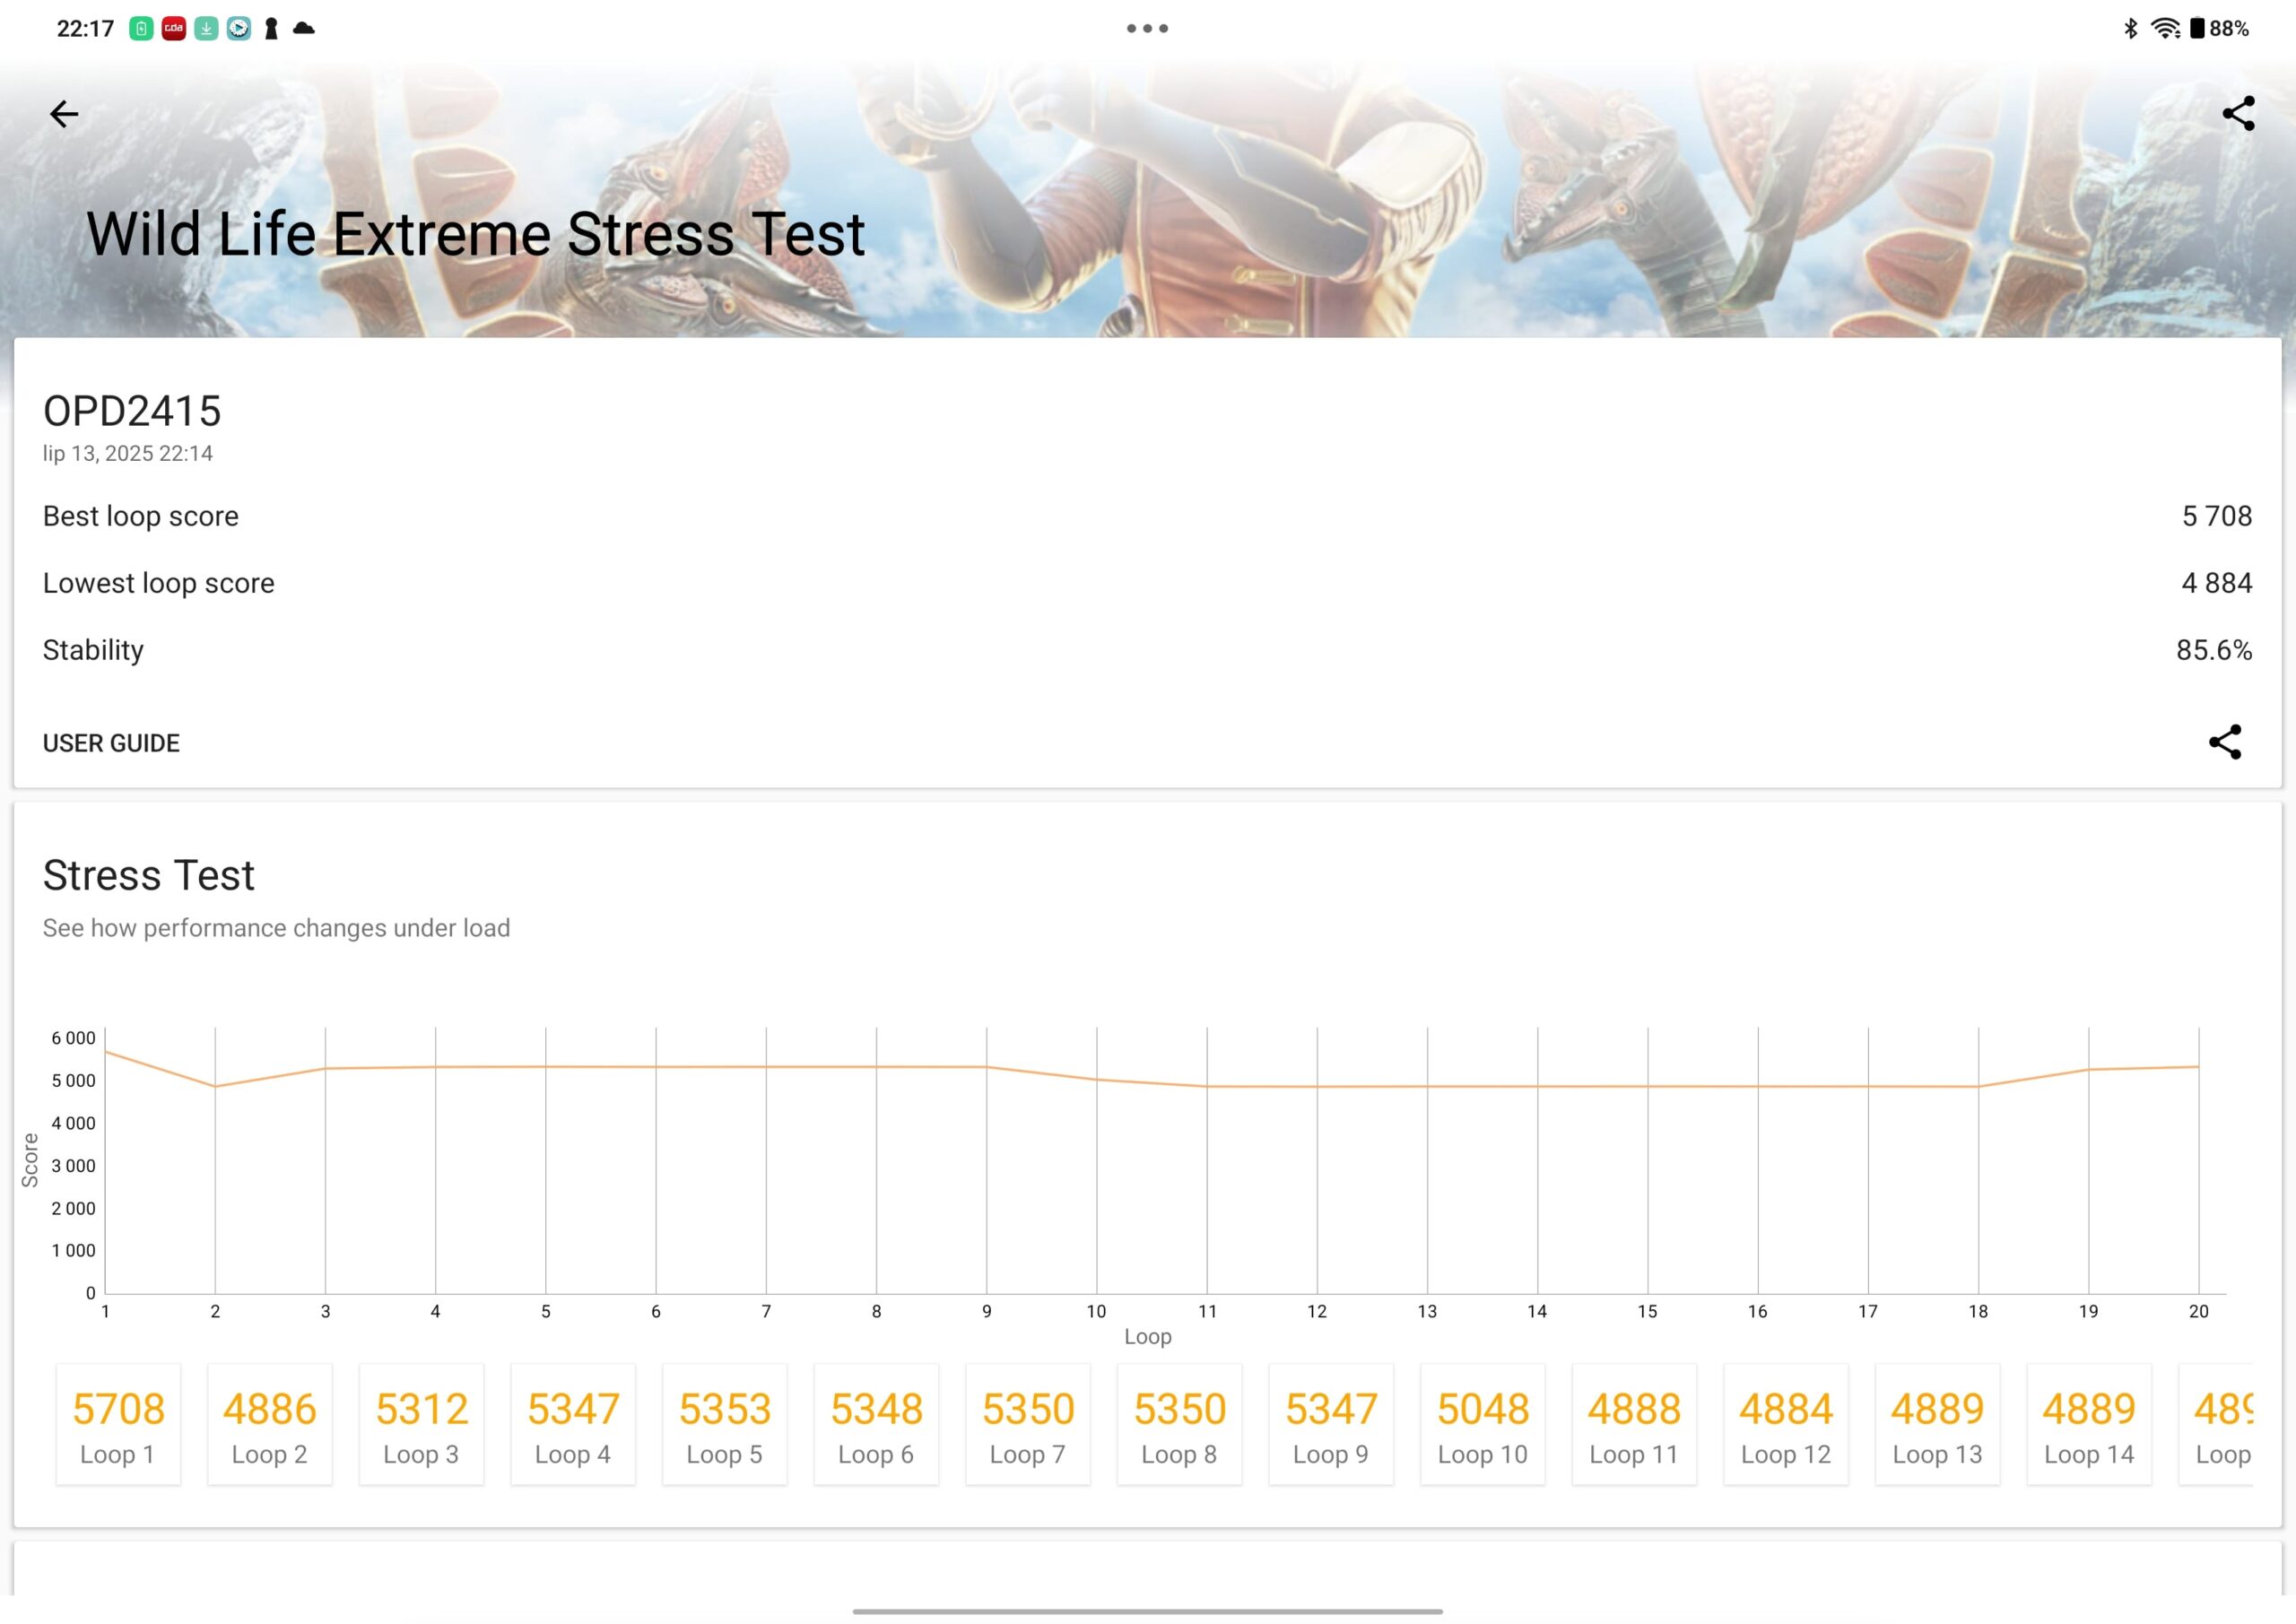
Task: Tap the Stability 85.6% row
Action: (1147, 650)
